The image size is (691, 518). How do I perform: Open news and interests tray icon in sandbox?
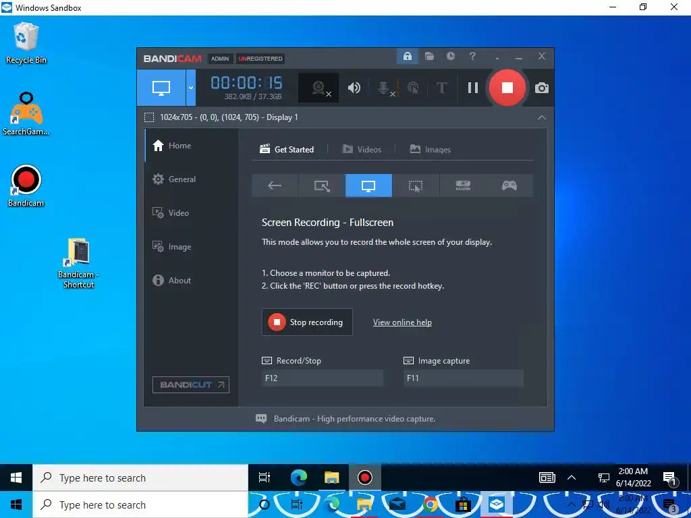click(547, 478)
